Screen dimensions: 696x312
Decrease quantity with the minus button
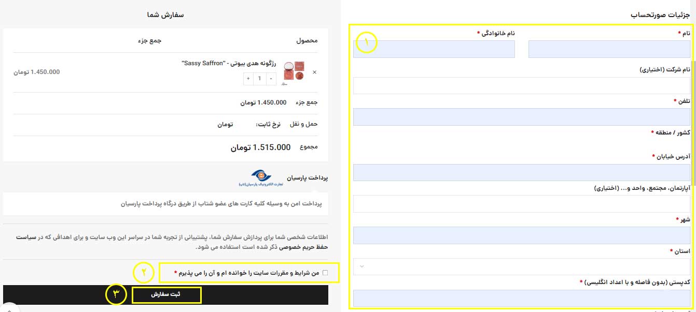point(272,79)
